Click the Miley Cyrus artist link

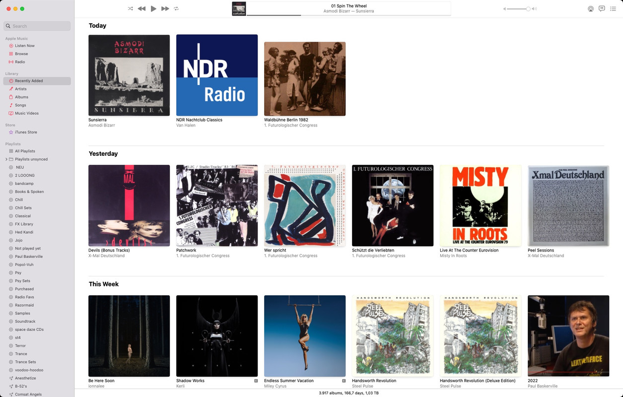pos(275,386)
